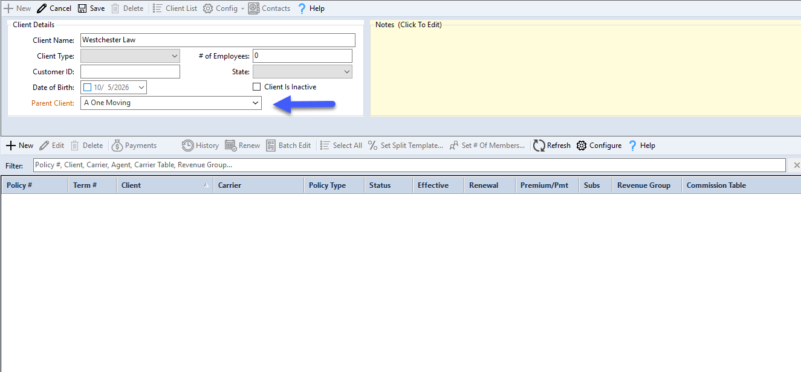Open Payments in policy toolbar

[x=134, y=146]
